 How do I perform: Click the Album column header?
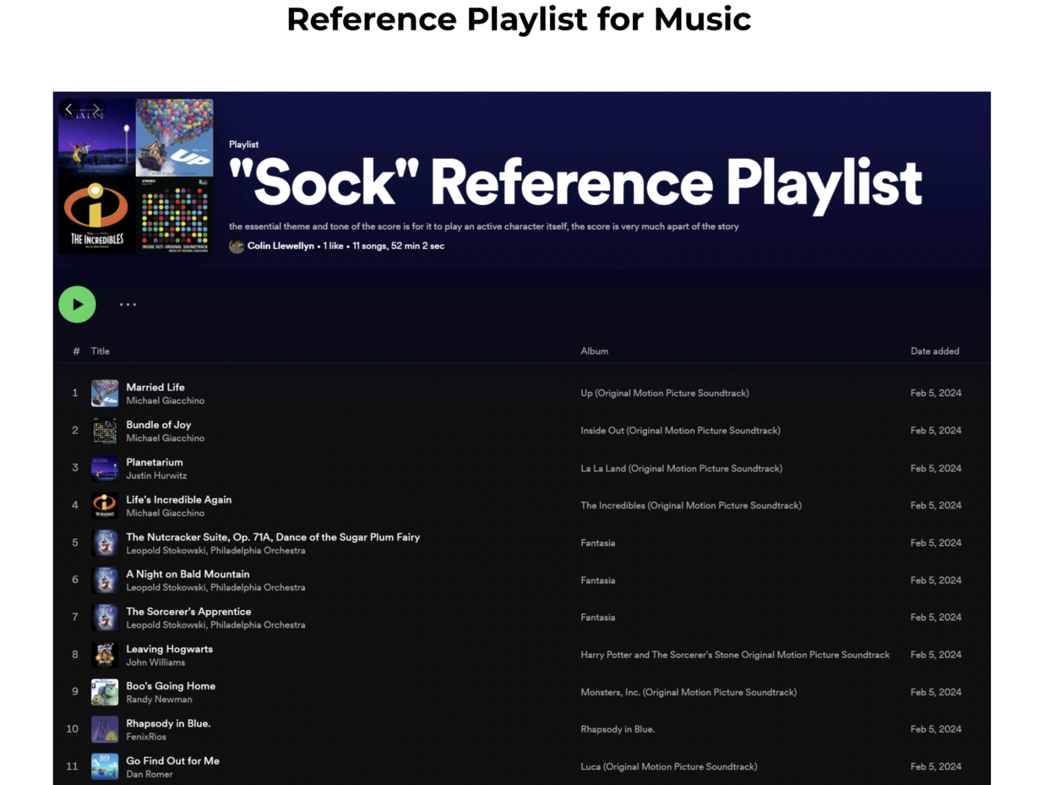point(594,351)
